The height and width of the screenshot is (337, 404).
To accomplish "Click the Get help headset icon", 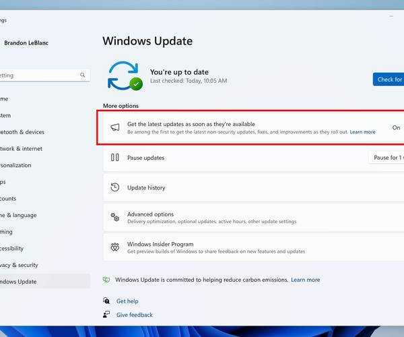I will coord(106,301).
